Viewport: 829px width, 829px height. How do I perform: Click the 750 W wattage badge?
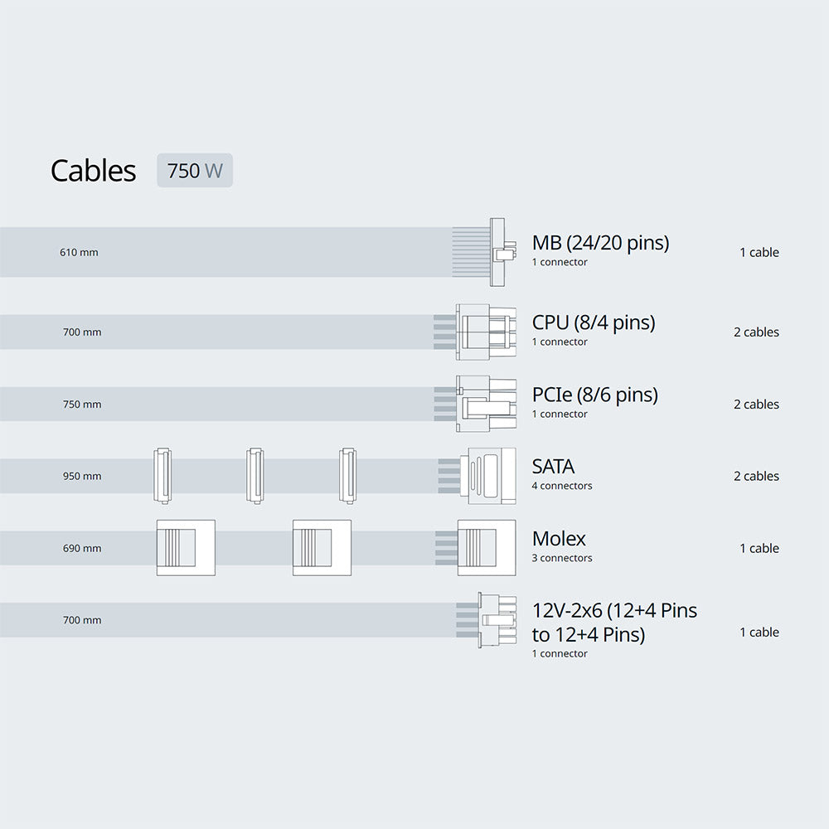195,170
